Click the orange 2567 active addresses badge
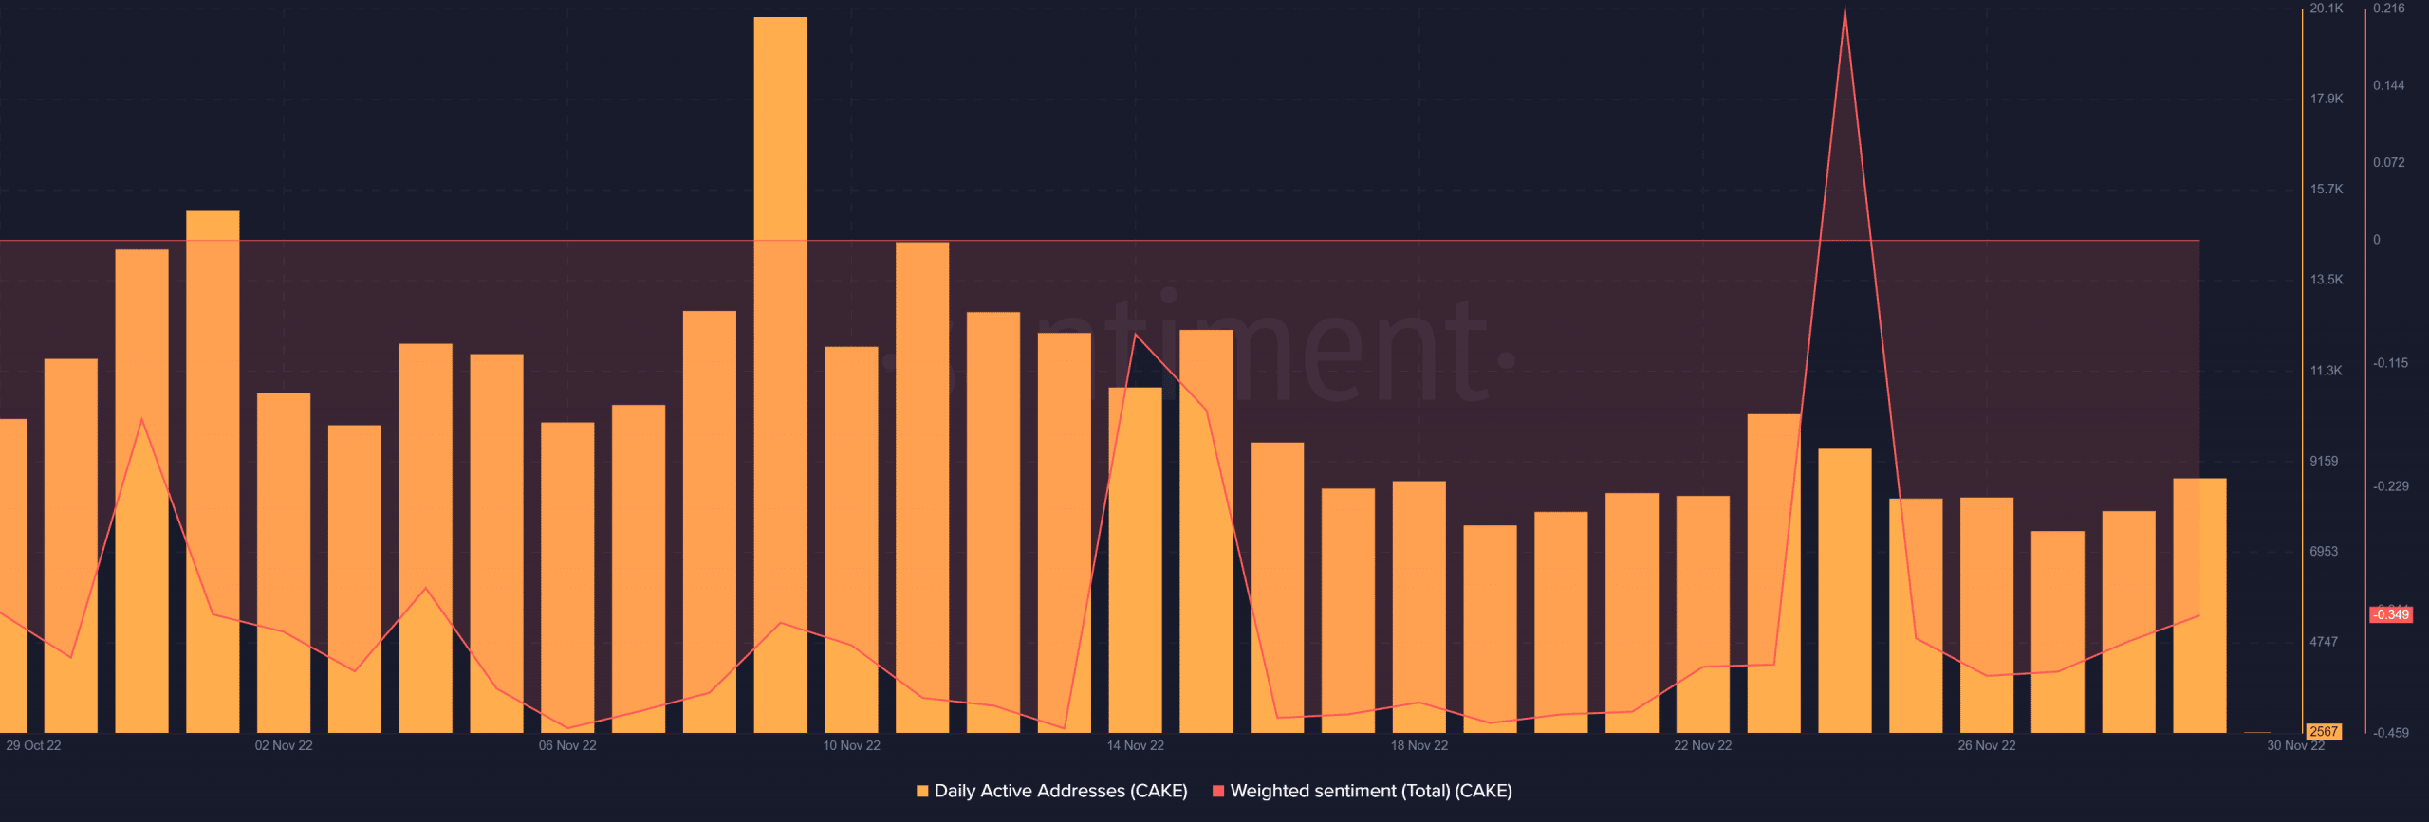Viewport: 2429px width, 822px height. coord(2324,731)
